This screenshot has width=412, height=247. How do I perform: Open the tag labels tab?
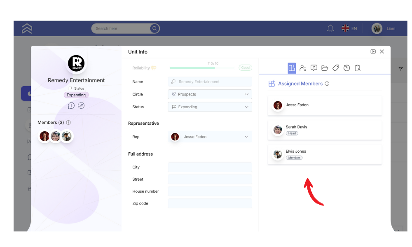click(x=336, y=68)
